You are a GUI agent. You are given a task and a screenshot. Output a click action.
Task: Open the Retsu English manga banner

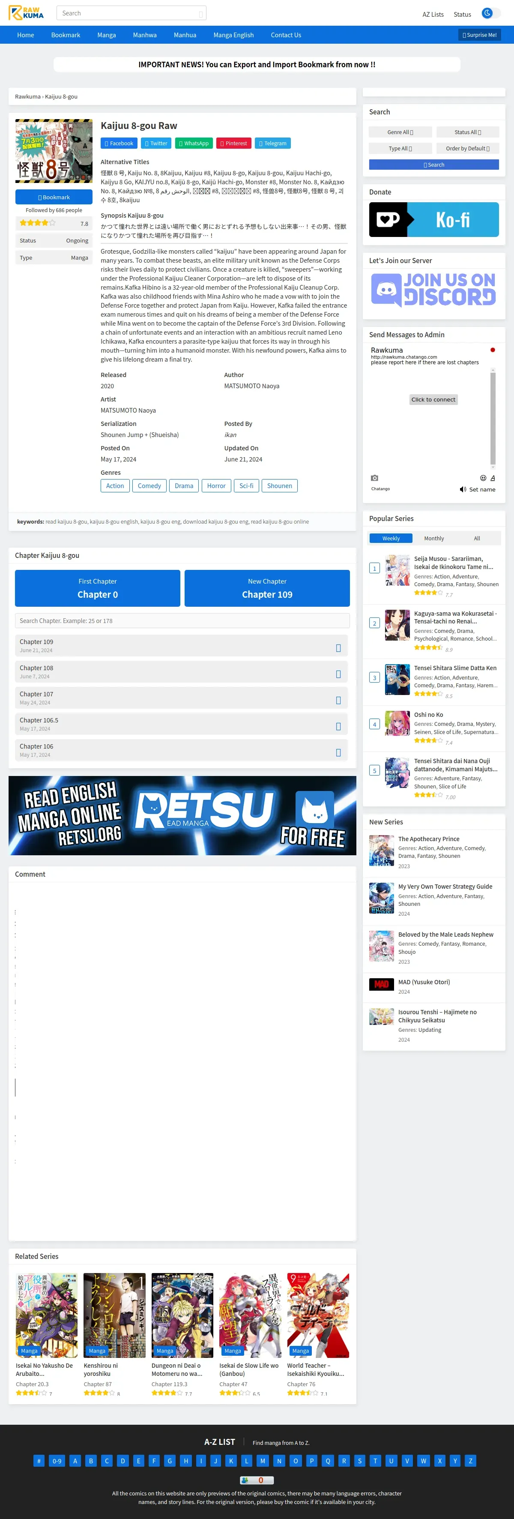tap(182, 815)
